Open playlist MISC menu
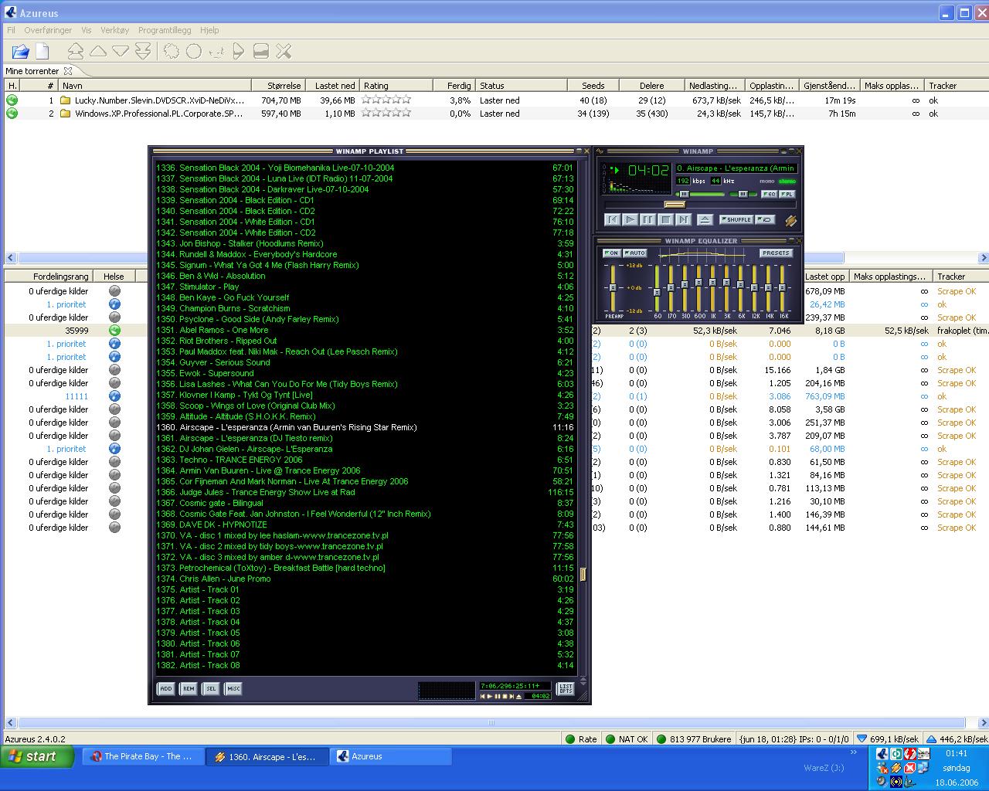The height and width of the screenshot is (791, 989). tap(233, 688)
